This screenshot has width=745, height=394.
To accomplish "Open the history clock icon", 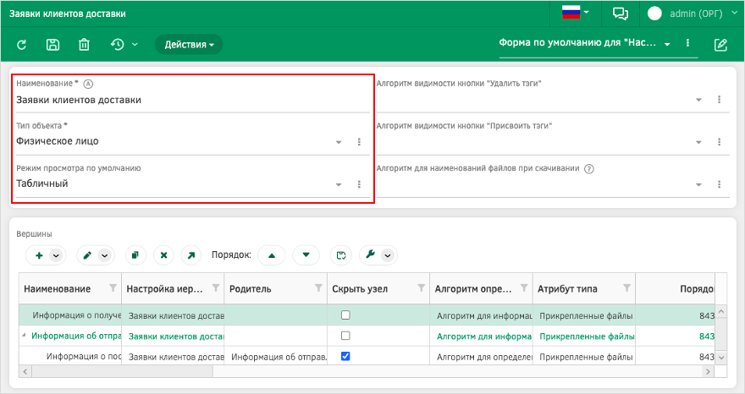I will (118, 45).
